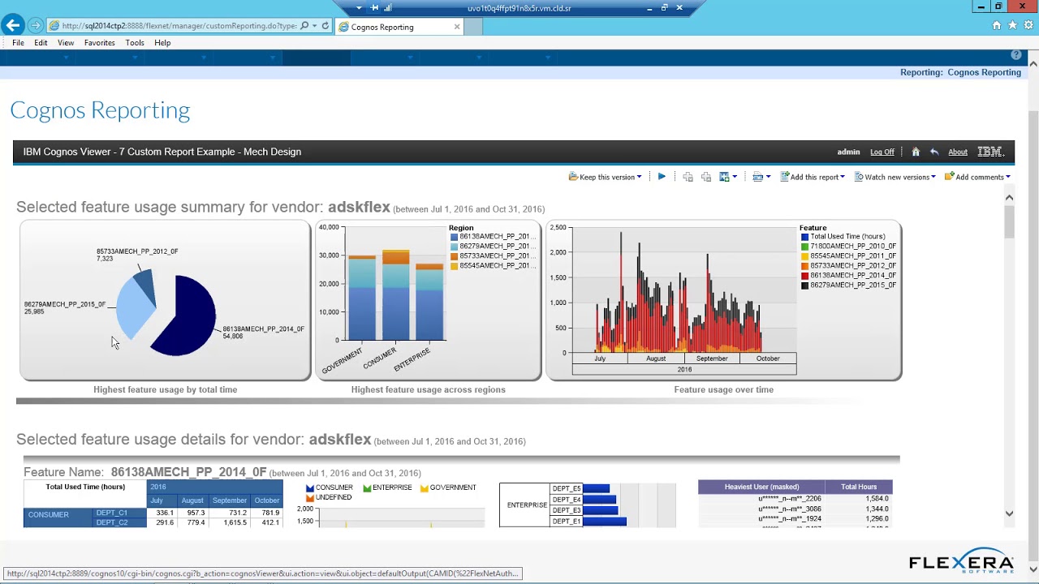Image resolution: width=1039 pixels, height=584 pixels.
Task: Open the Favorites menu
Action: pos(100,43)
